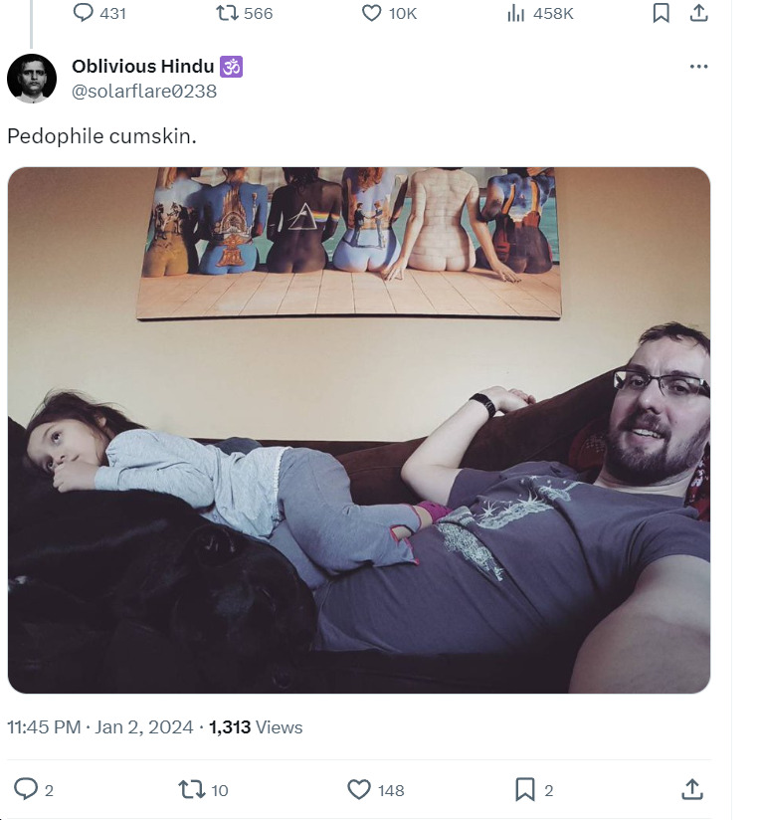Repost the tweet showing 10 reposts
The image size is (760, 820).
click(203, 790)
